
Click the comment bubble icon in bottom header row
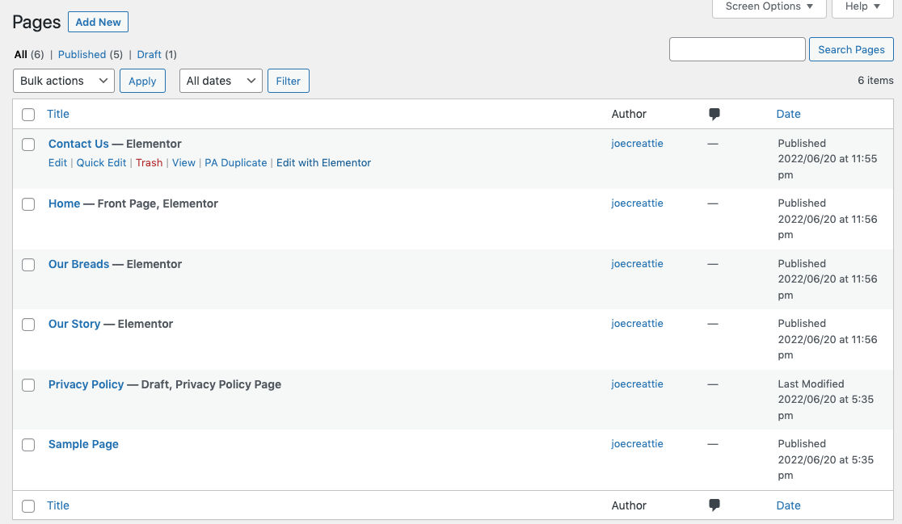pyautogui.click(x=714, y=505)
